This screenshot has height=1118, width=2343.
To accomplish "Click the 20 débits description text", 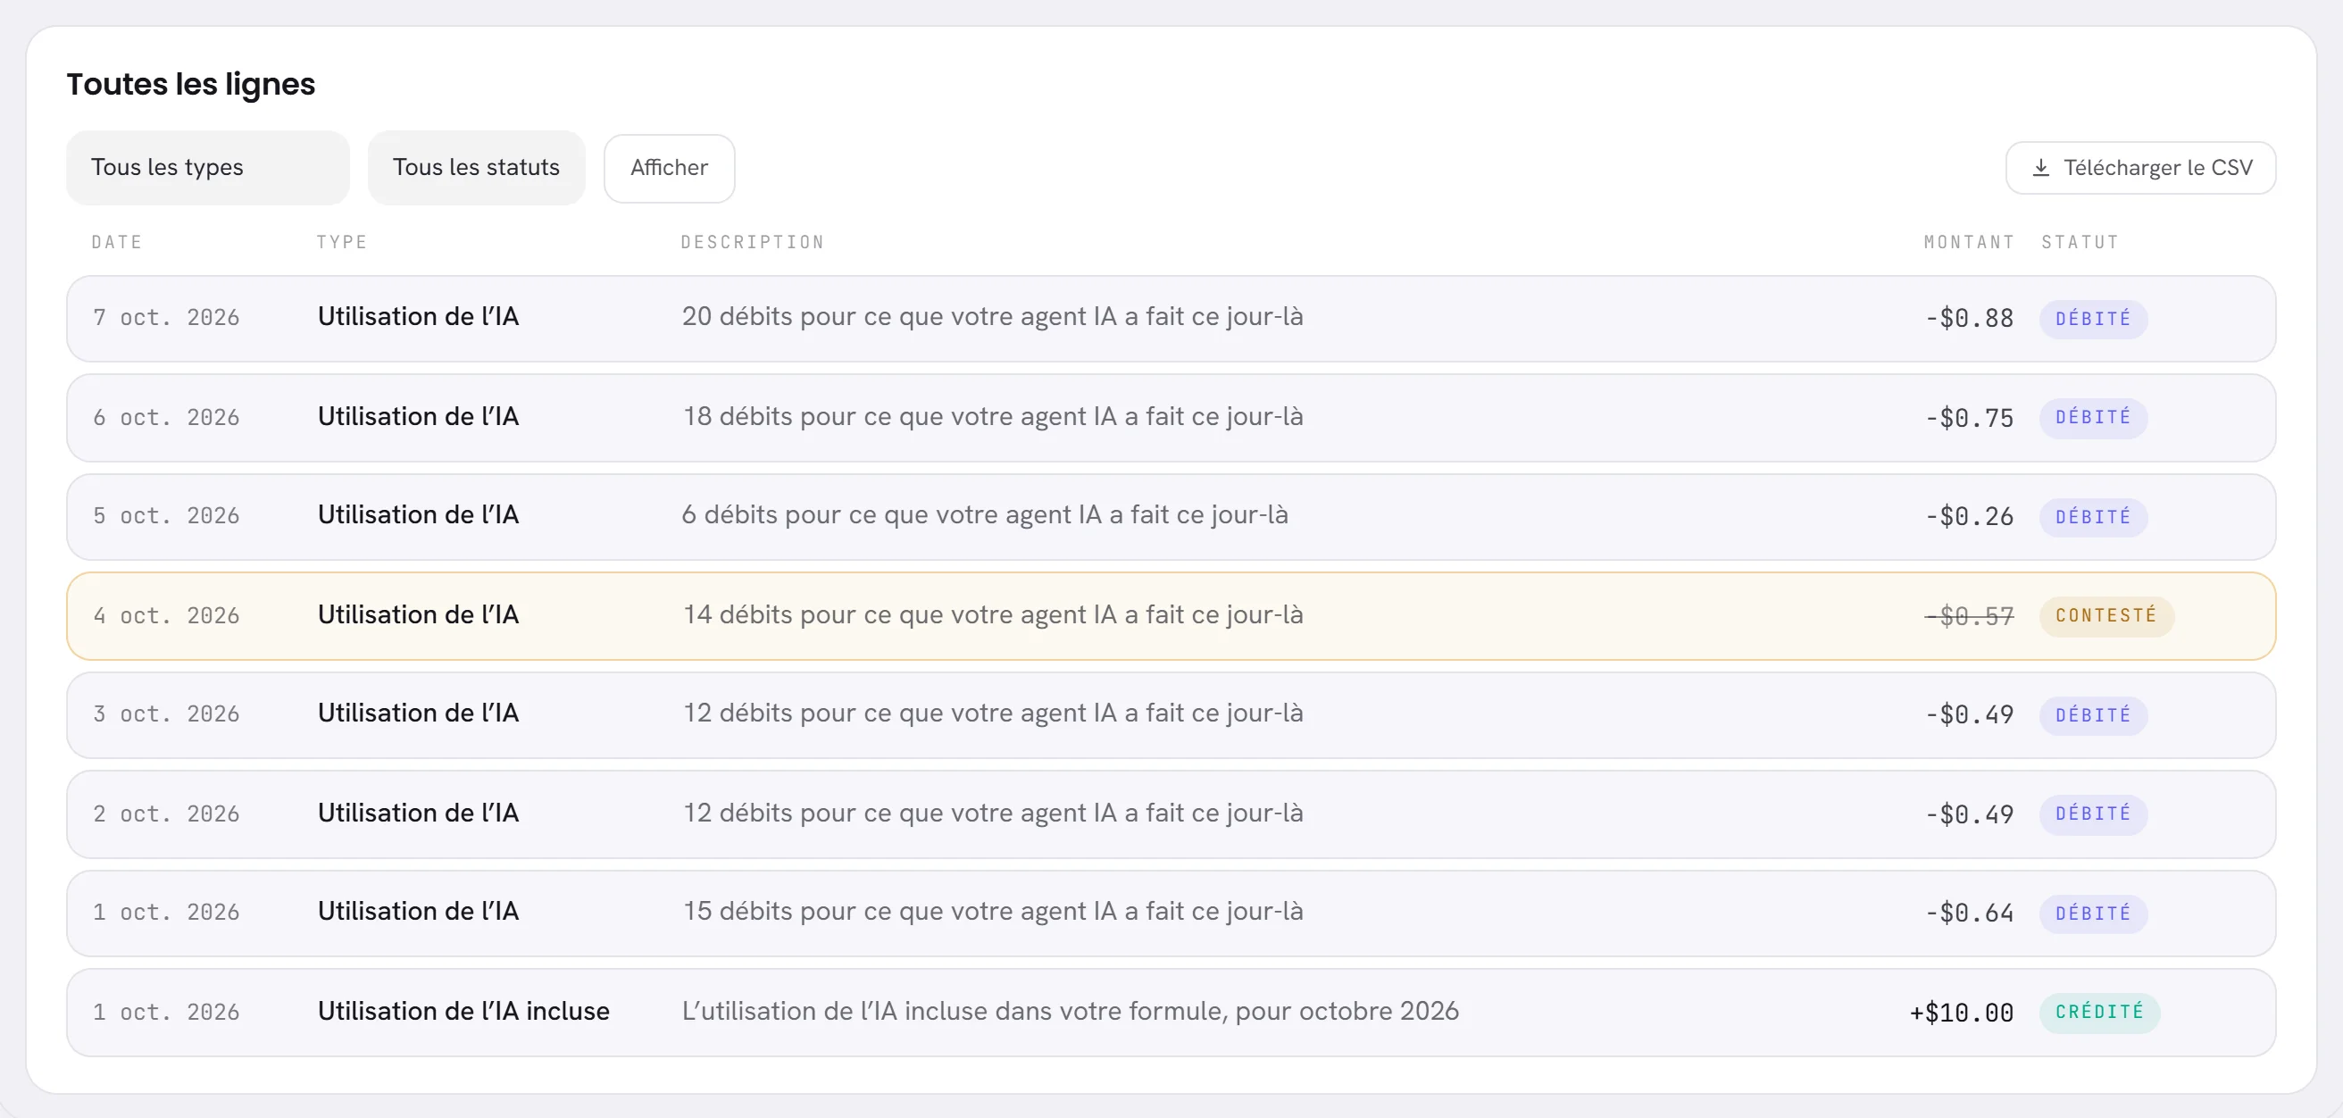I will (x=992, y=317).
